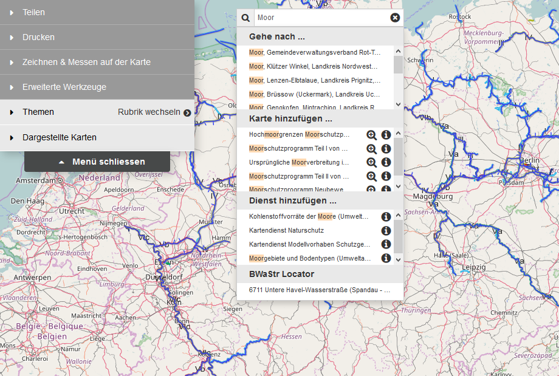
Task: Expand the Teilen section
Action: pyautogui.click(x=35, y=12)
